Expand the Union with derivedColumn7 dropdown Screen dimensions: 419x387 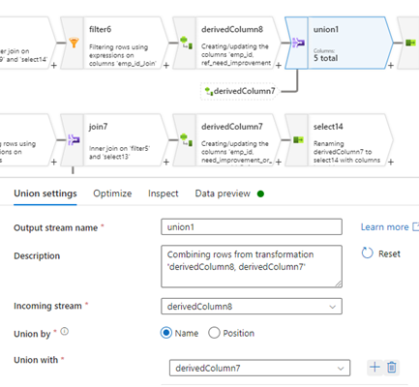[259, 368]
